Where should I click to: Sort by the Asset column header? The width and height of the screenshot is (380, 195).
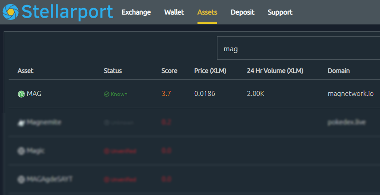[x=25, y=71]
